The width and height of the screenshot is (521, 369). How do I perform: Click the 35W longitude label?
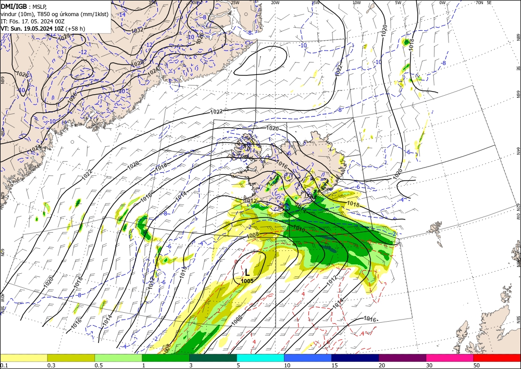click(153, 2)
